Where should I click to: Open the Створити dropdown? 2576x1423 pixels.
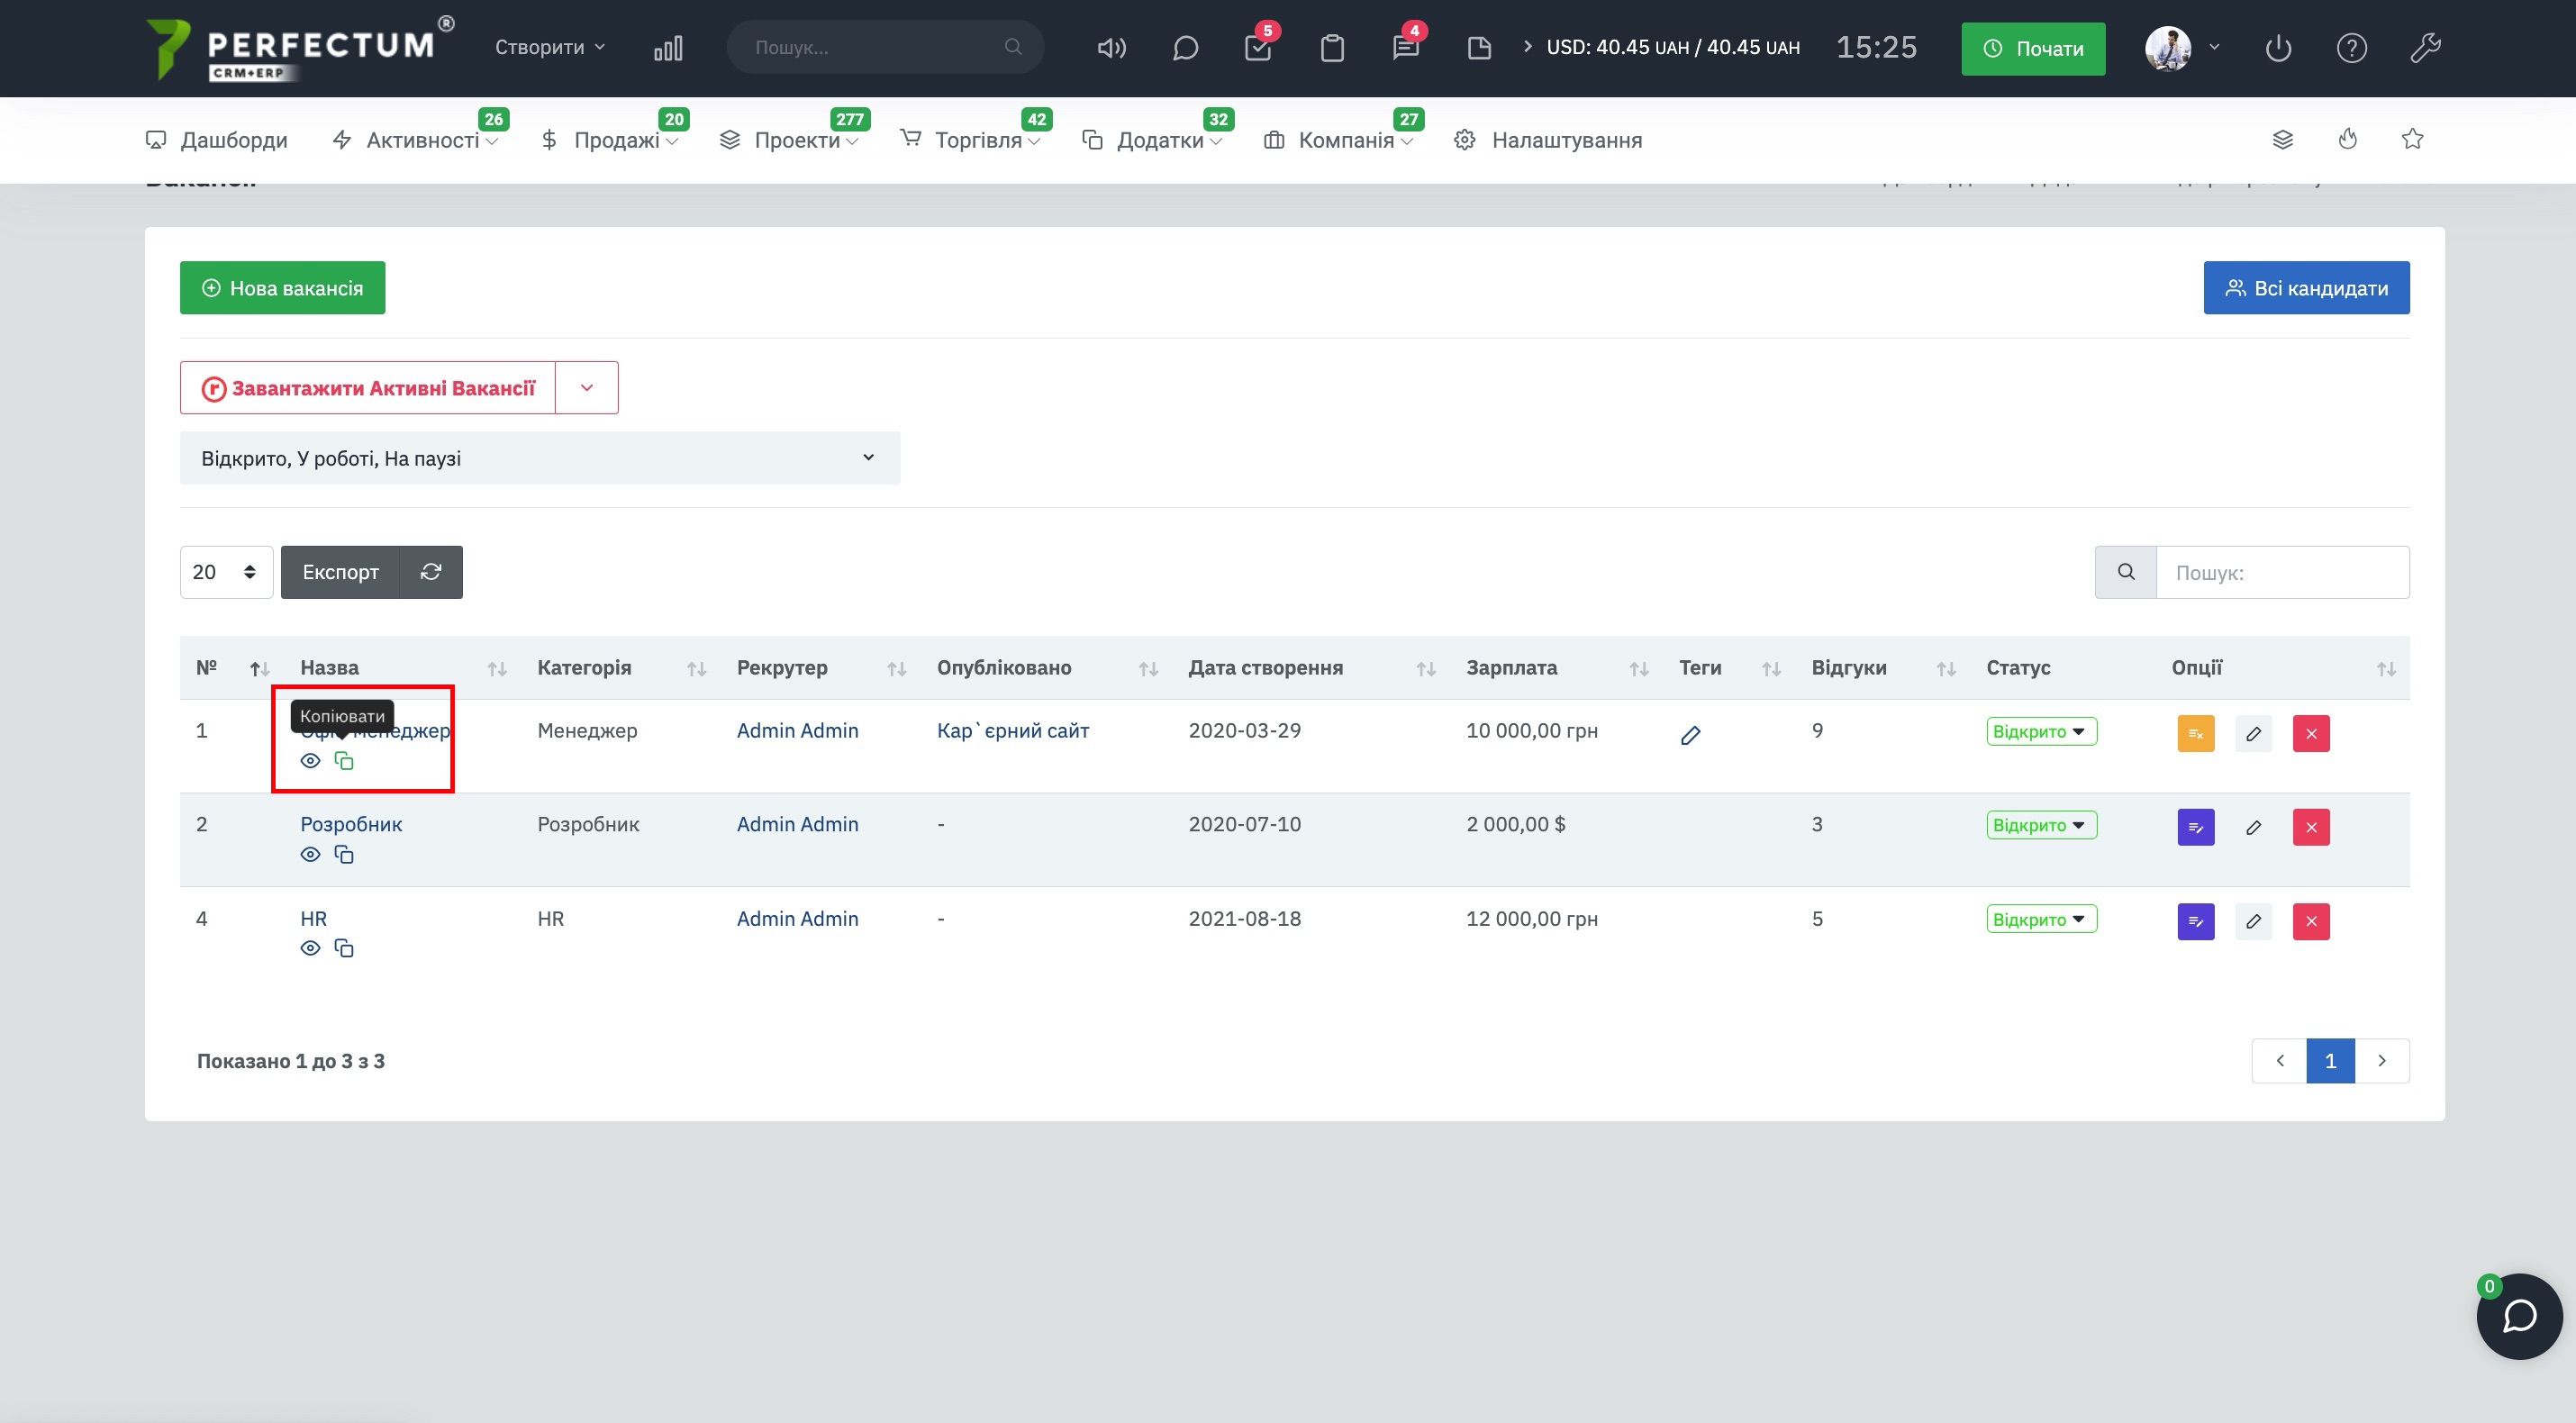coord(550,47)
